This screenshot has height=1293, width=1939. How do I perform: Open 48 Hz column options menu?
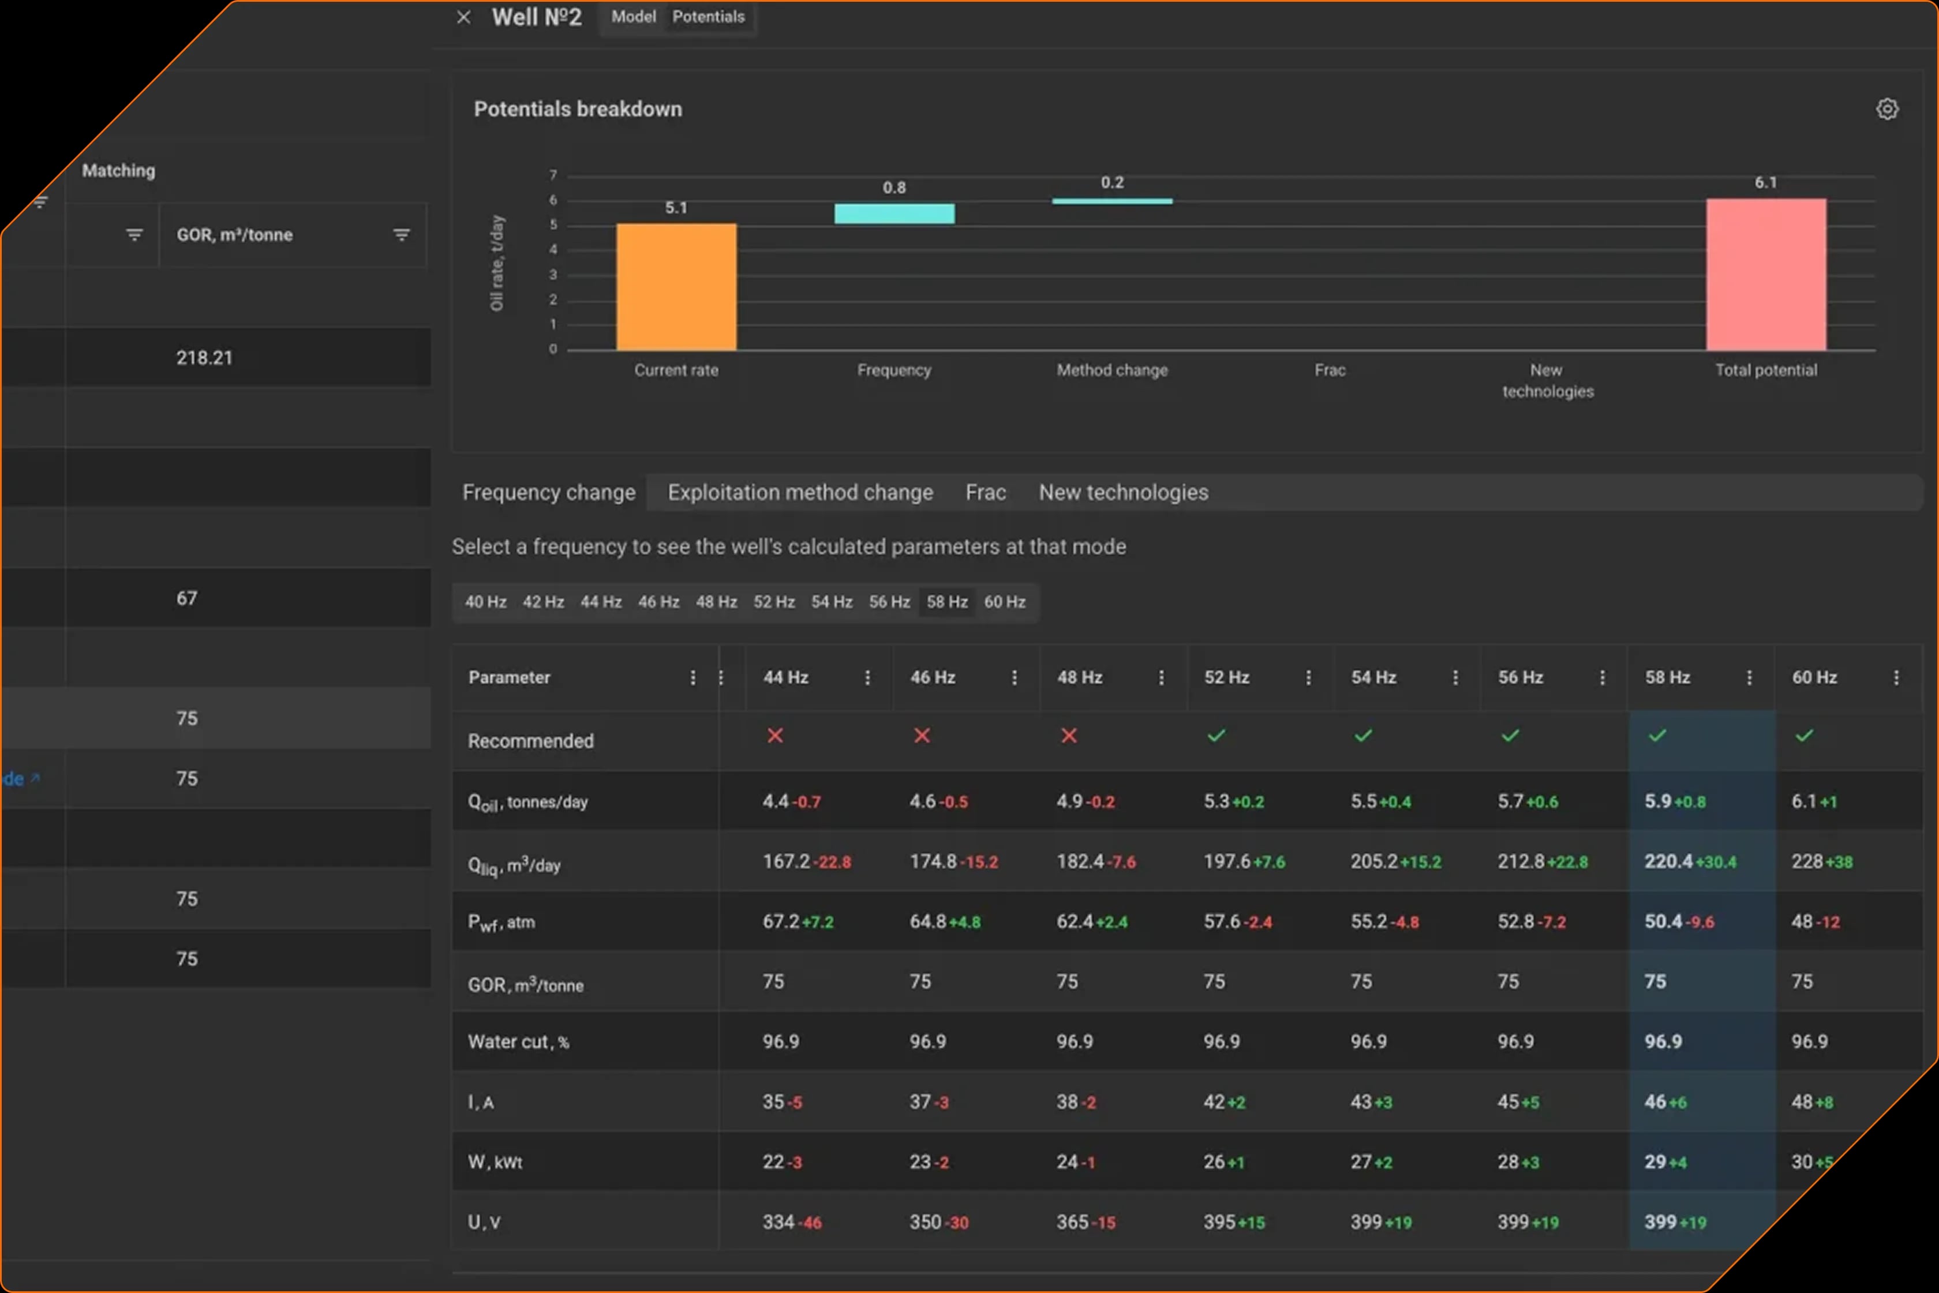(x=1161, y=678)
